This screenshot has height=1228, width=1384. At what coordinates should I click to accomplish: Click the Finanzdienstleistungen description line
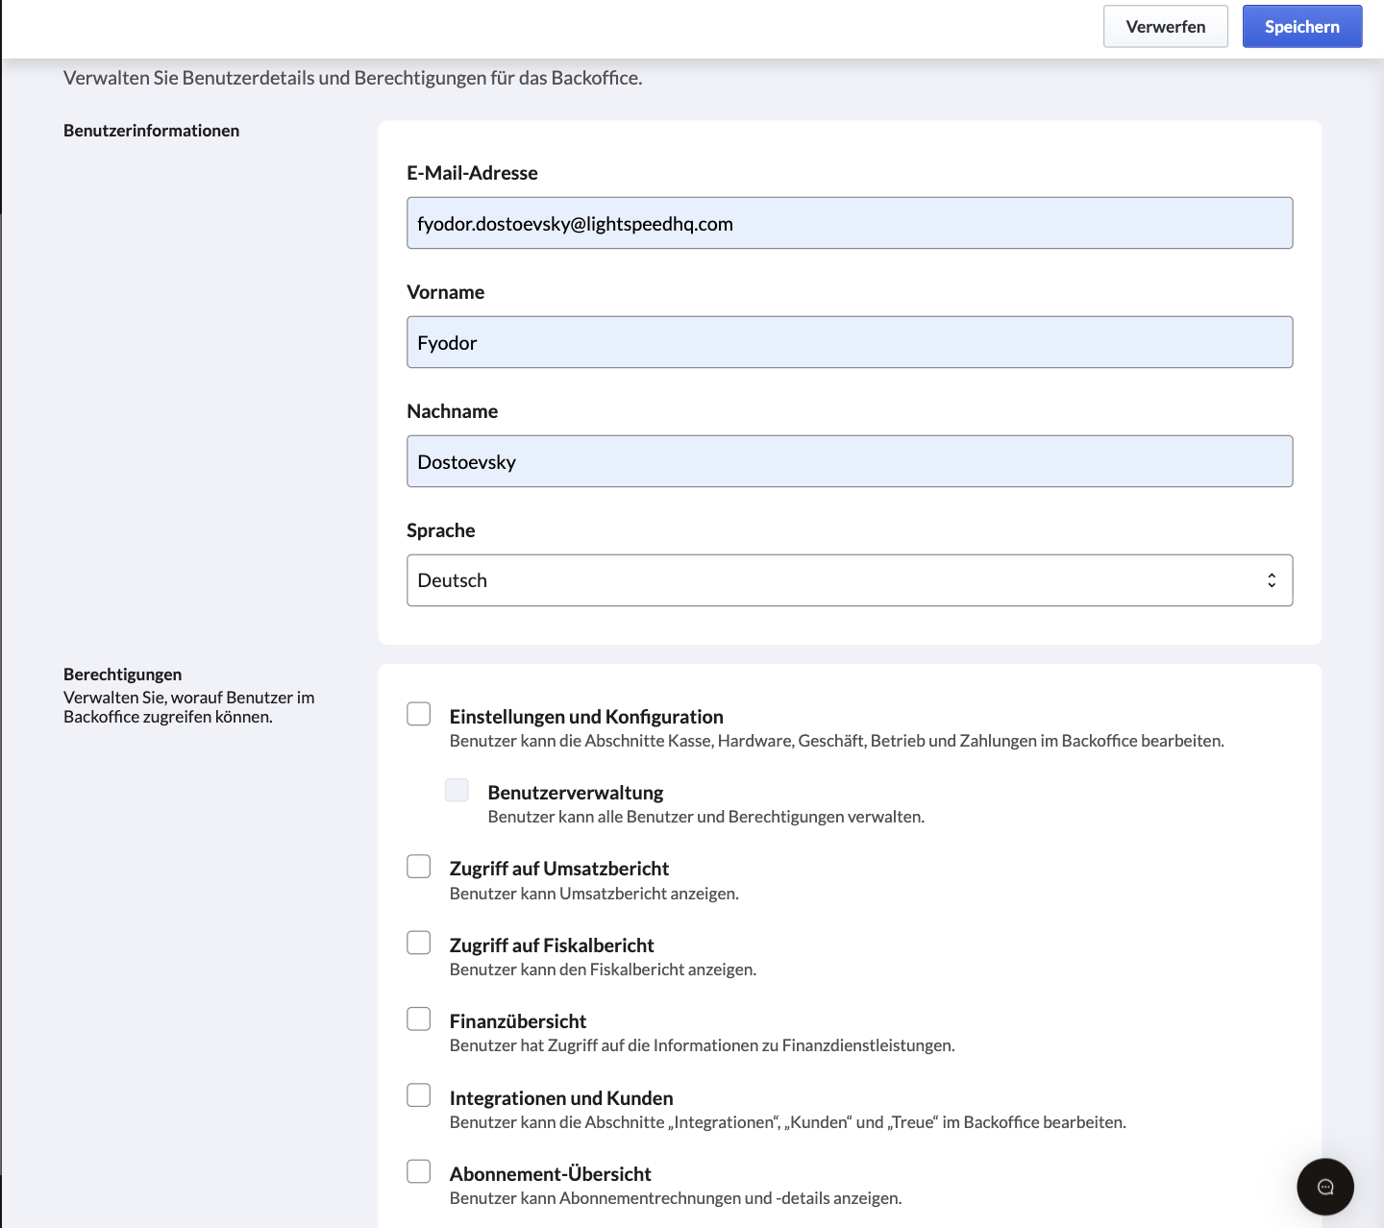coord(703,1045)
